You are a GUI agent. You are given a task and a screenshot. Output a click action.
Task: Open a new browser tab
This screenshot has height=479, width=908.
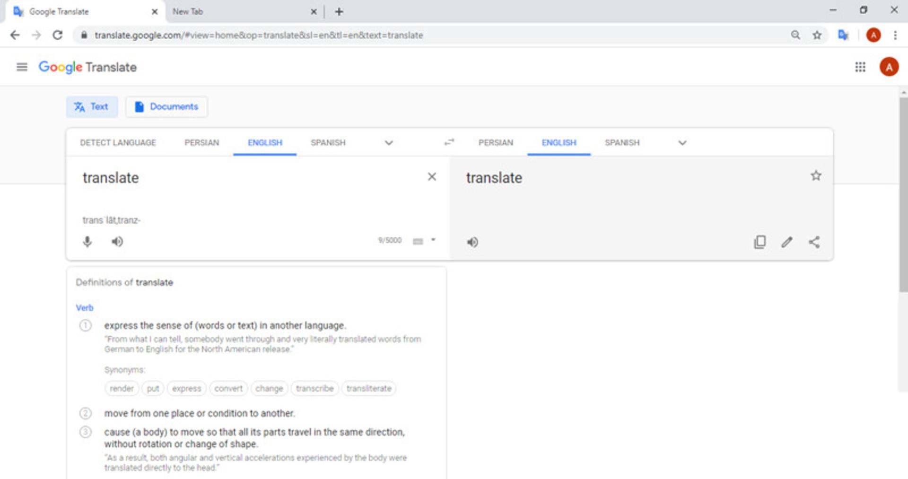(339, 12)
